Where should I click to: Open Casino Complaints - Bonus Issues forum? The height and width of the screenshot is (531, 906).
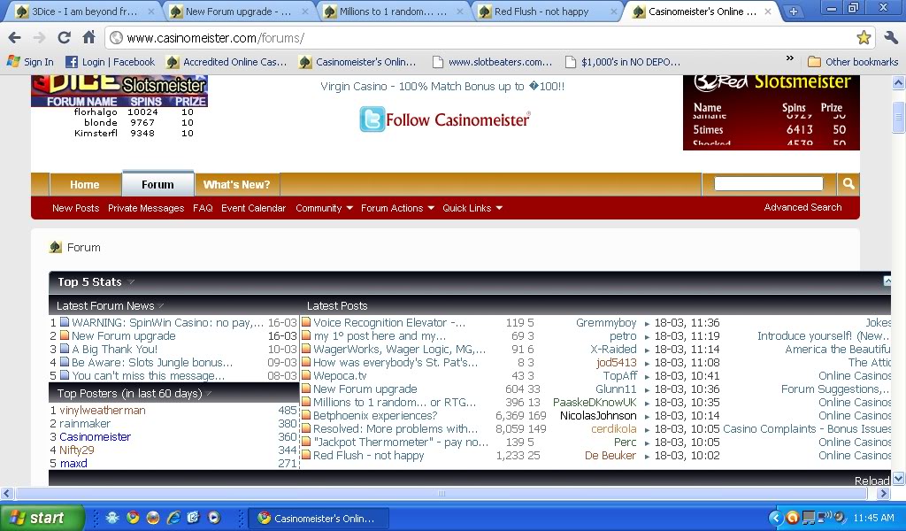(x=807, y=428)
